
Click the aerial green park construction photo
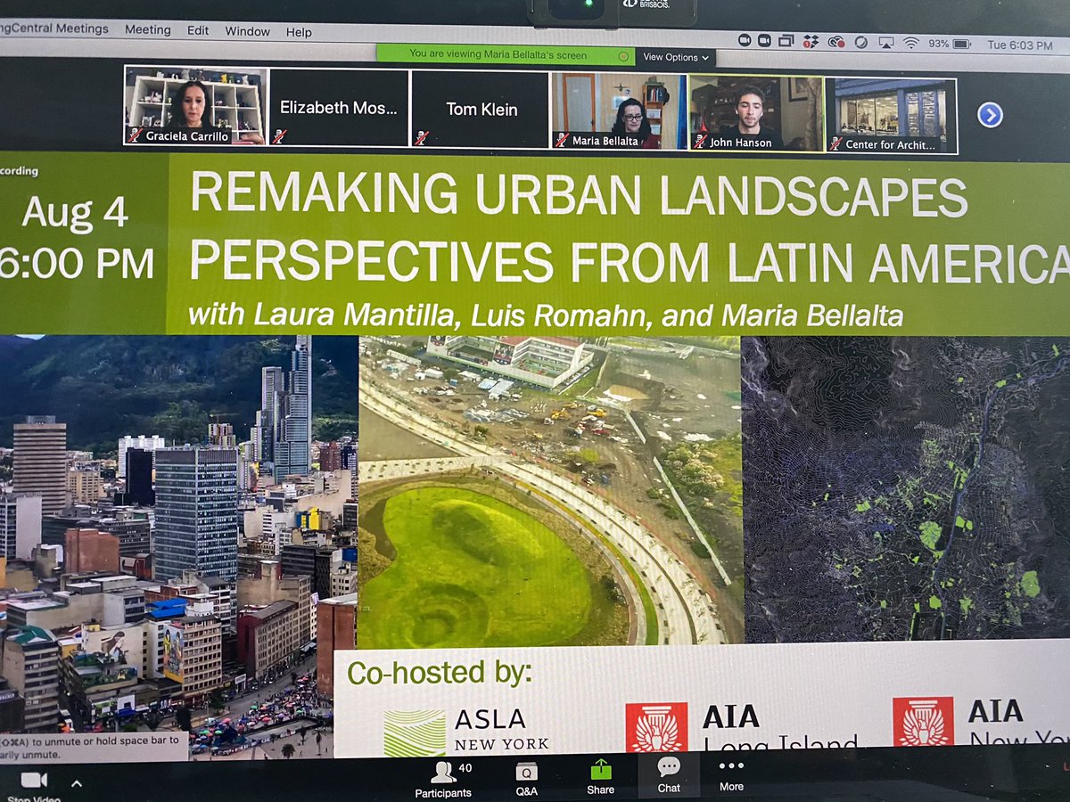[x=550, y=491]
